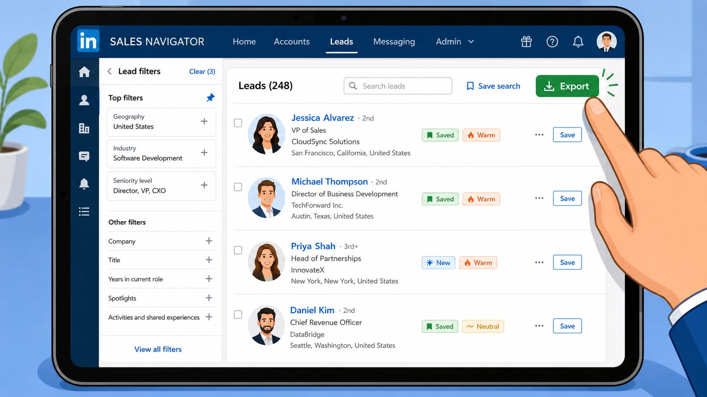The width and height of the screenshot is (707, 397).
Task: Expand the Title filter
Action: pyautogui.click(x=209, y=260)
